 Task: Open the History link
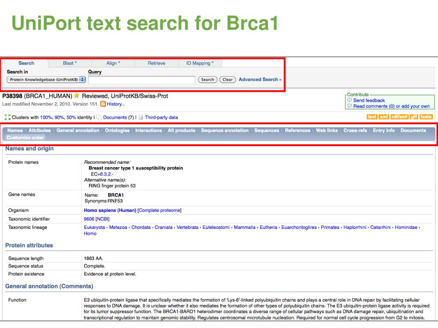[x=116, y=104]
